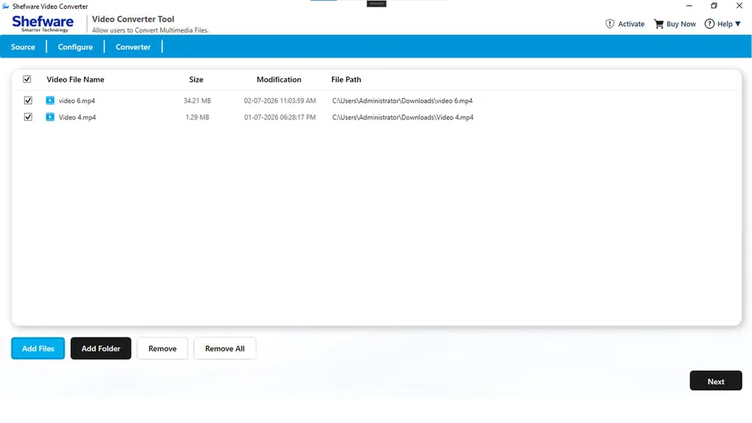Image resolution: width=752 pixels, height=423 pixels.
Task: Uncheck the video 6.mp4 checkbox
Action: point(28,100)
